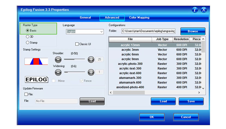Select the Stamp raster type
The height and width of the screenshot is (129, 226).
(x=28, y=43)
